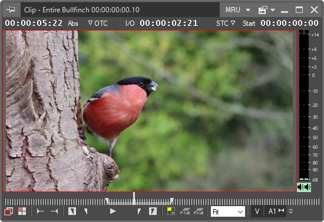The width and height of the screenshot is (324, 222).
Task: Open the STC dropdown
Action: click(226, 23)
